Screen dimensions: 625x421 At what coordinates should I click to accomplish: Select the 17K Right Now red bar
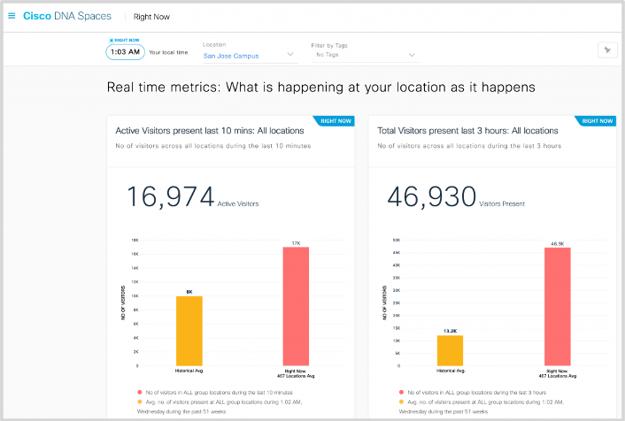[297, 305]
